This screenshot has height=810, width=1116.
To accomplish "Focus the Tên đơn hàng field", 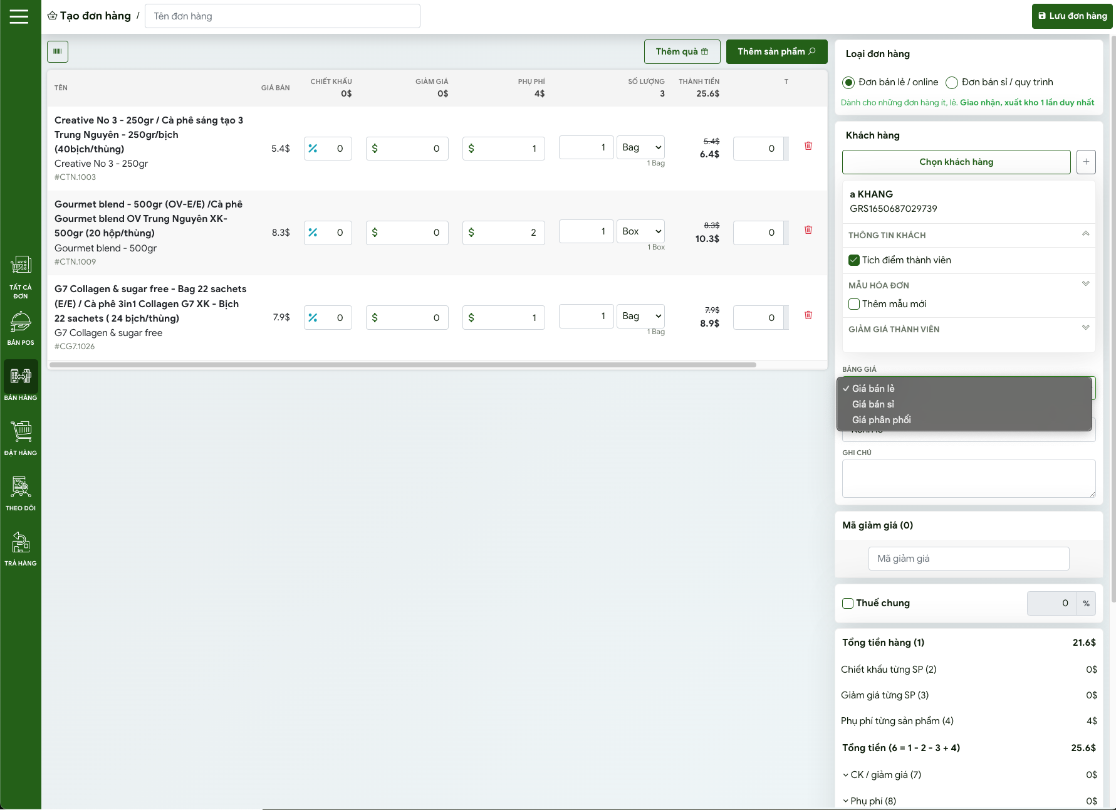I will tap(282, 16).
